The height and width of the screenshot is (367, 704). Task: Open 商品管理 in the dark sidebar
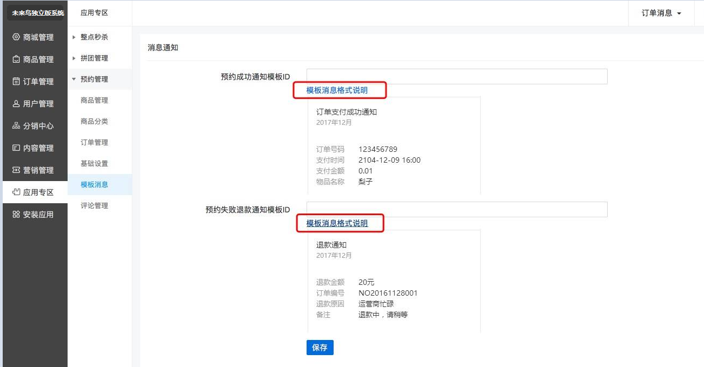(35, 59)
